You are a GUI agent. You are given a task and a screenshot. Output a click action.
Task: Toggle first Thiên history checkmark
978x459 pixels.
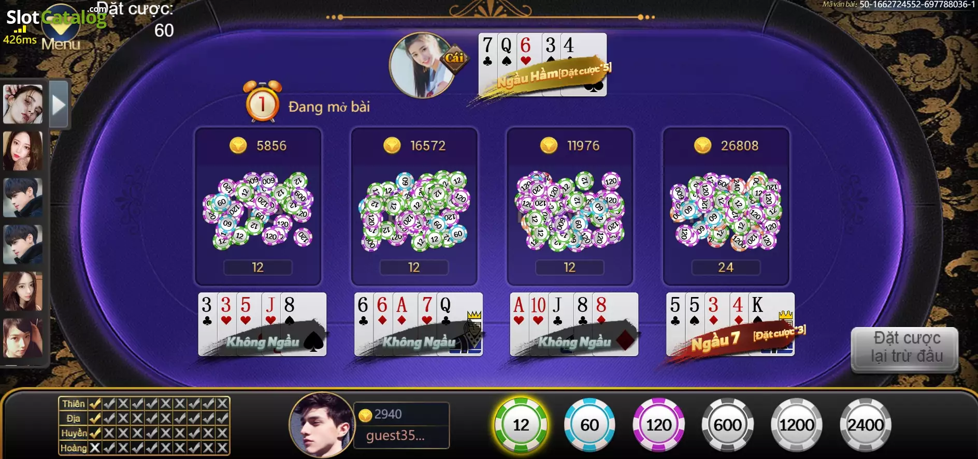pyautogui.click(x=95, y=404)
